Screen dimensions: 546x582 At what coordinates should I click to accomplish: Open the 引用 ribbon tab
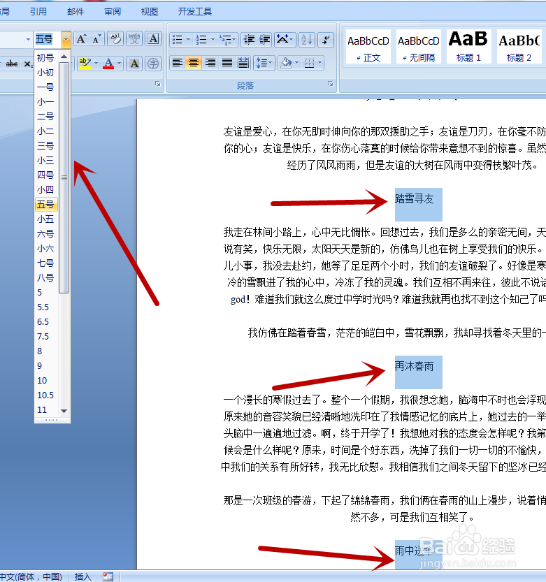(38, 12)
